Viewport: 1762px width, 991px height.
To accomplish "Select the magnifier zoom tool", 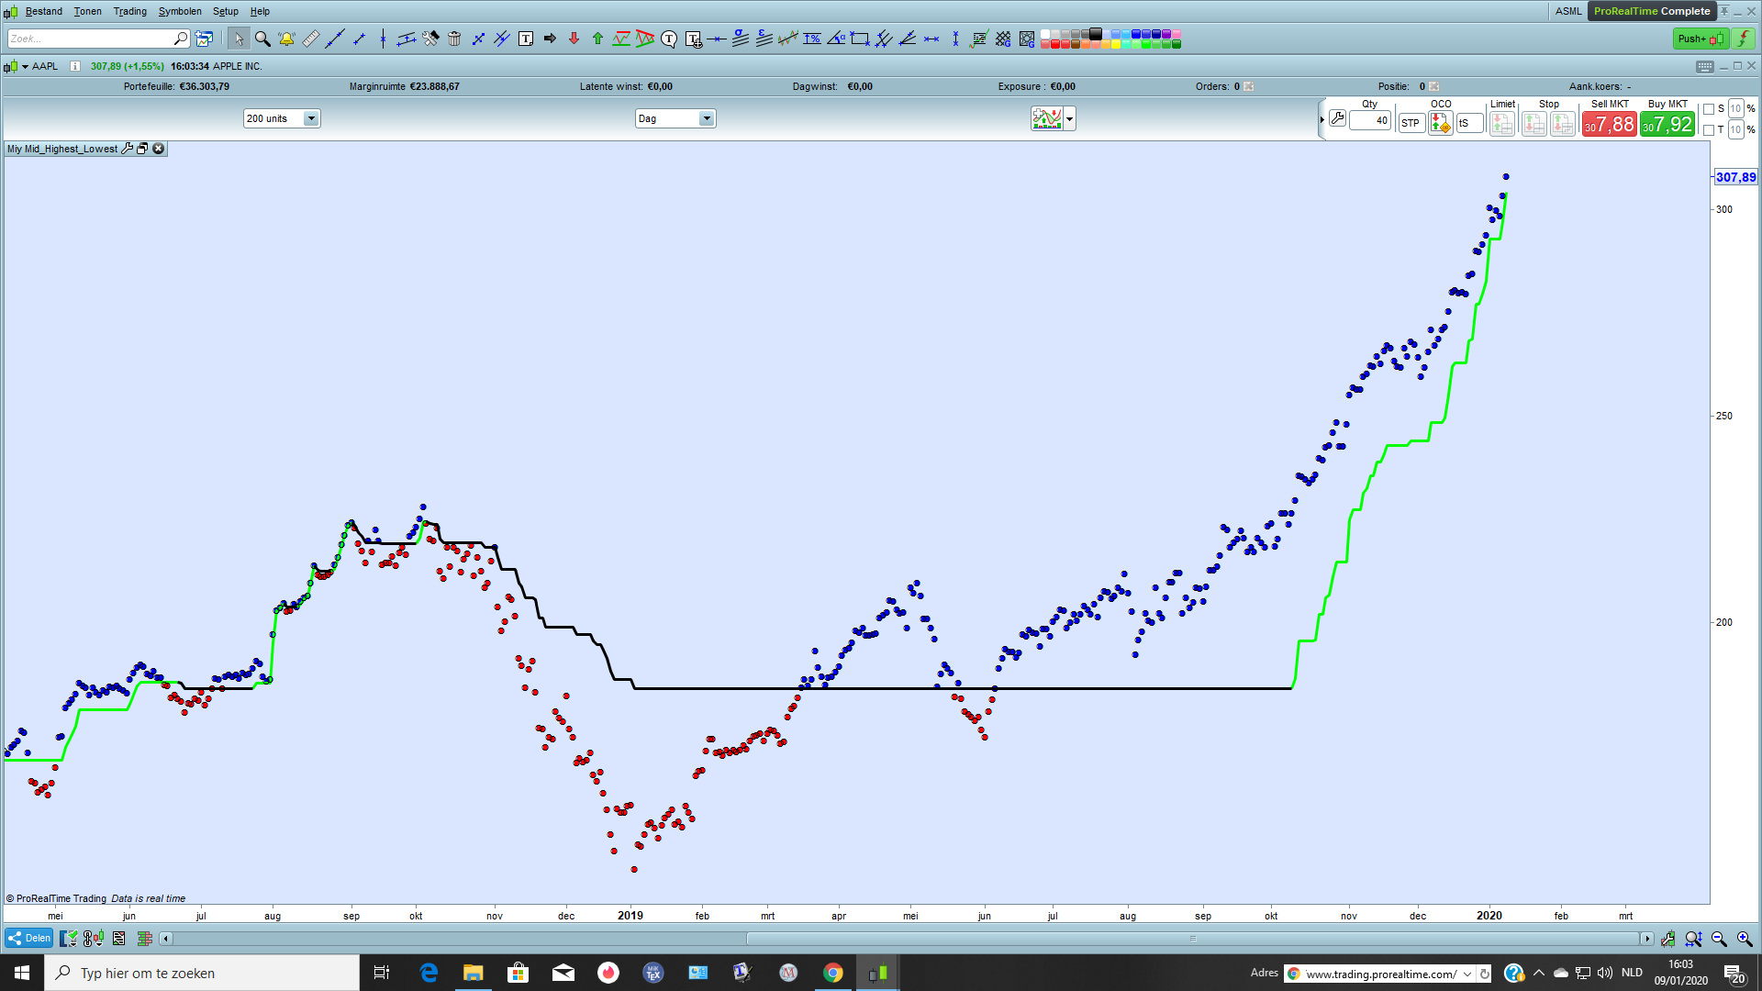I will [x=262, y=39].
